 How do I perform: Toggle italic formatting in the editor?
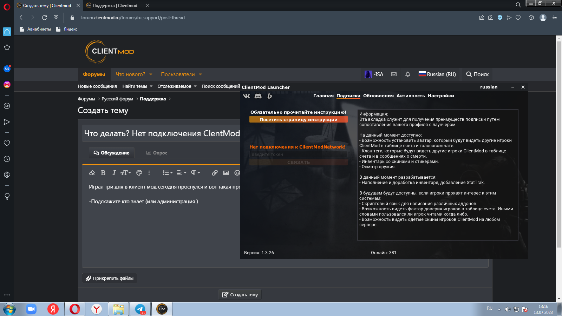pos(114,173)
